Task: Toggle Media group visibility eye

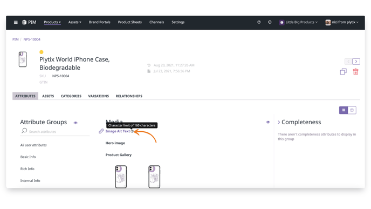Action: [x=268, y=122]
